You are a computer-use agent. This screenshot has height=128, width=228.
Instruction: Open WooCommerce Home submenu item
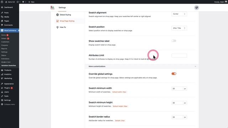pyautogui.click(x=4, y=35)
